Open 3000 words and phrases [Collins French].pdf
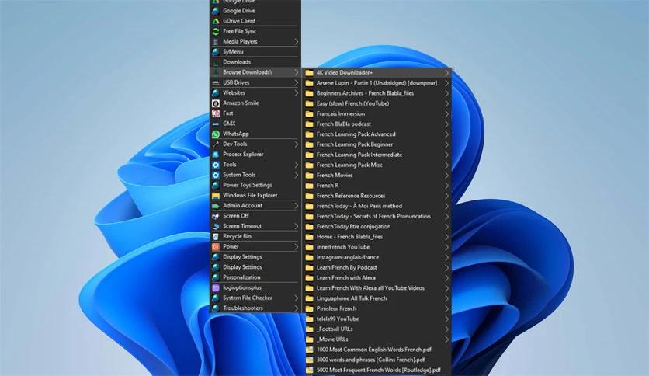Screen dimensions: 649x376 [377, 360]
